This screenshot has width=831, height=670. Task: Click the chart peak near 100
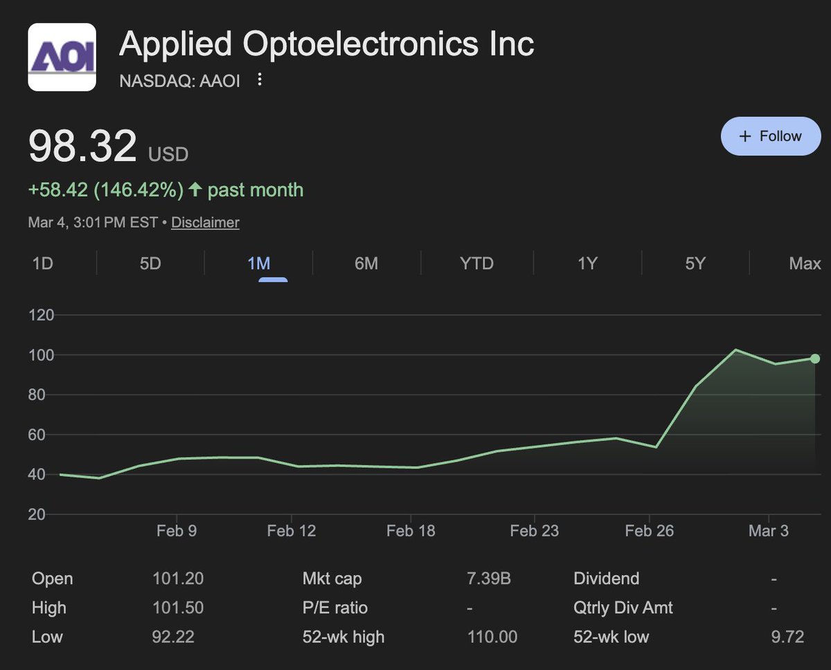click(x=735, y=350)
